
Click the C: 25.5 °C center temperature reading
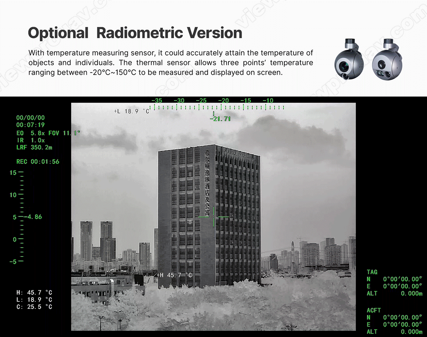click(x=34, y=307)
